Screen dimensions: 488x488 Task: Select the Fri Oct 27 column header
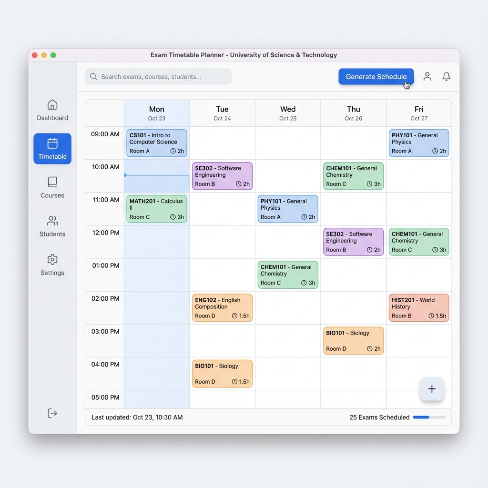(418, 113)
